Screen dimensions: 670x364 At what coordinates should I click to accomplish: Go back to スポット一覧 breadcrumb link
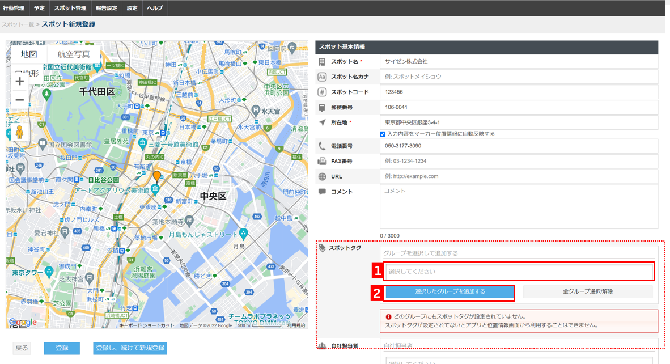[18, 24]
